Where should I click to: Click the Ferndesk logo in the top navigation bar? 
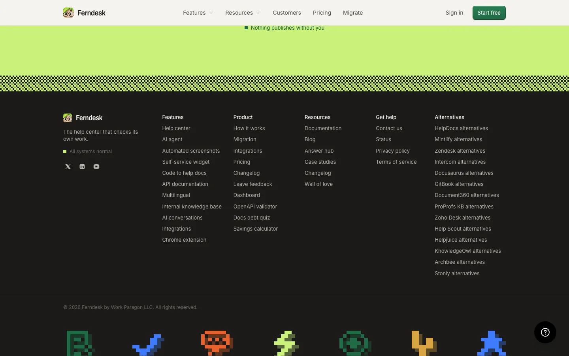pyautogui.click(x=84, y=13)
